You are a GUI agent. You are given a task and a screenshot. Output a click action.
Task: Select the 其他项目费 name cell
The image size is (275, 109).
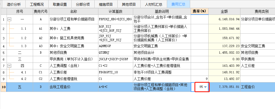[73, 53]
